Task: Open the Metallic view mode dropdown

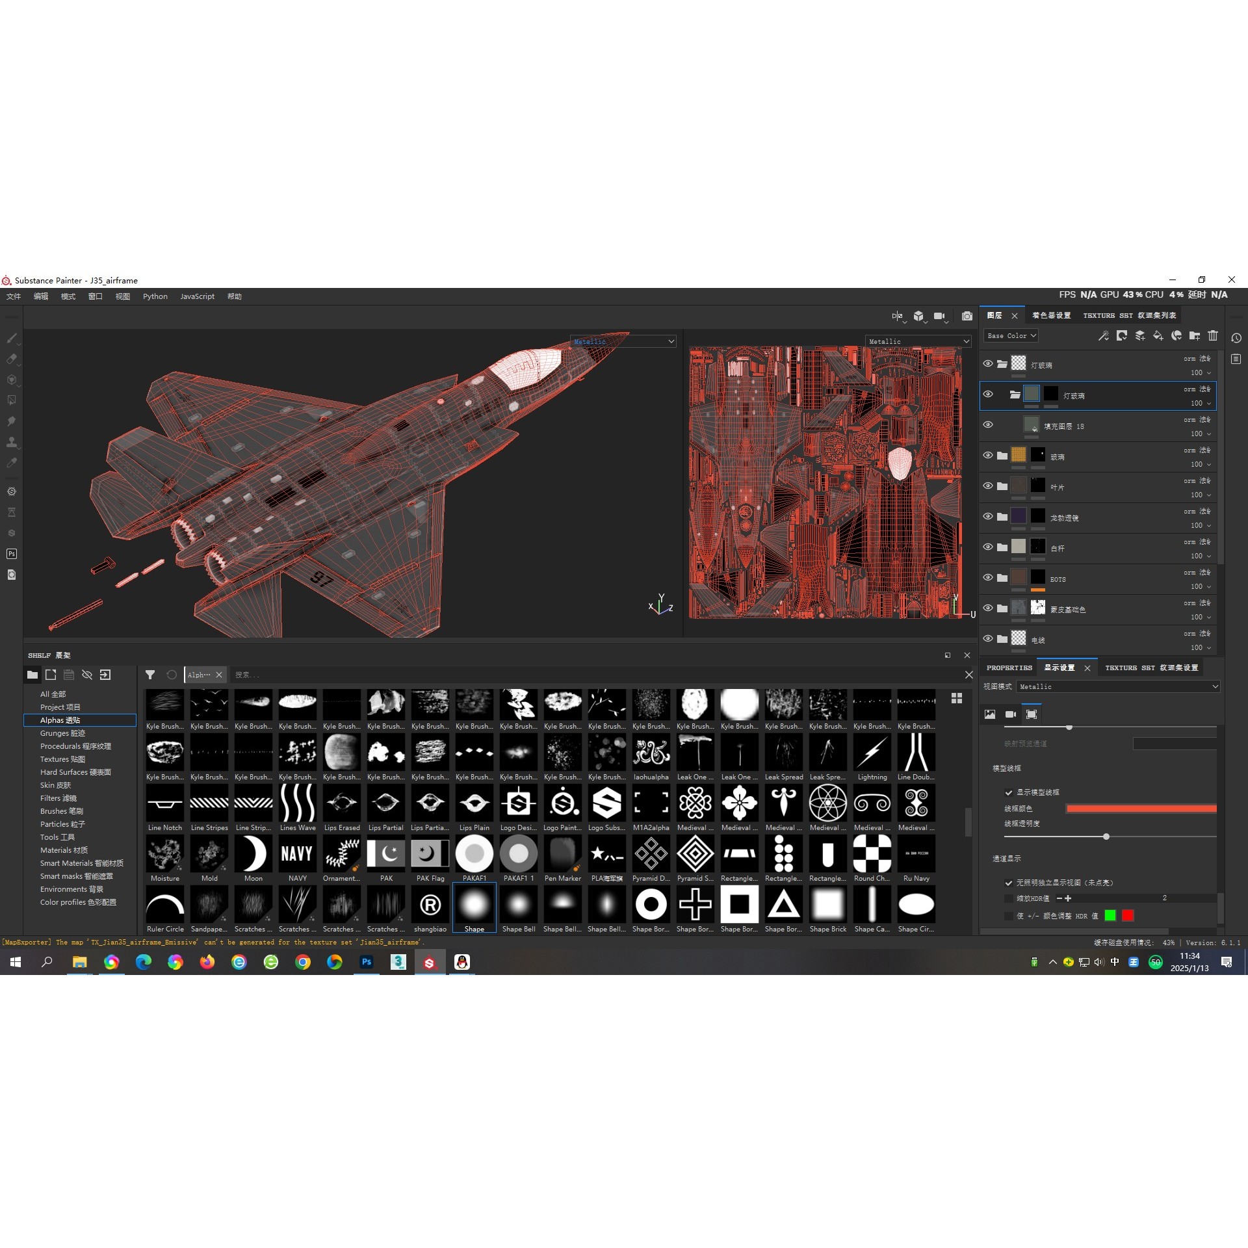Action: pos(1117,686)
